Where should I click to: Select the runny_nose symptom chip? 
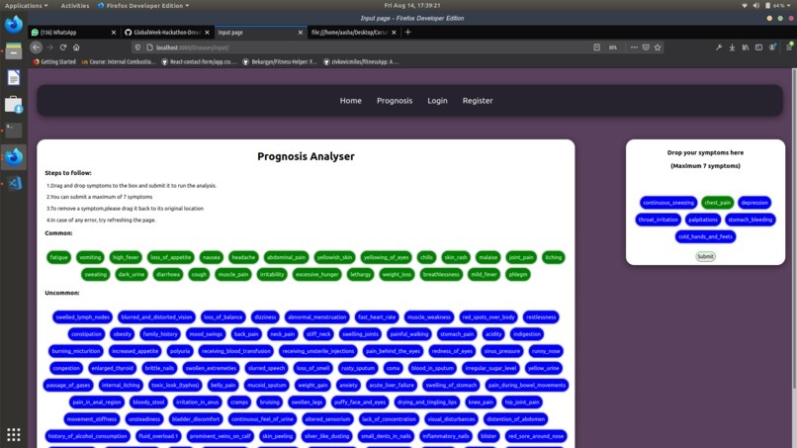tap(546, 351)
